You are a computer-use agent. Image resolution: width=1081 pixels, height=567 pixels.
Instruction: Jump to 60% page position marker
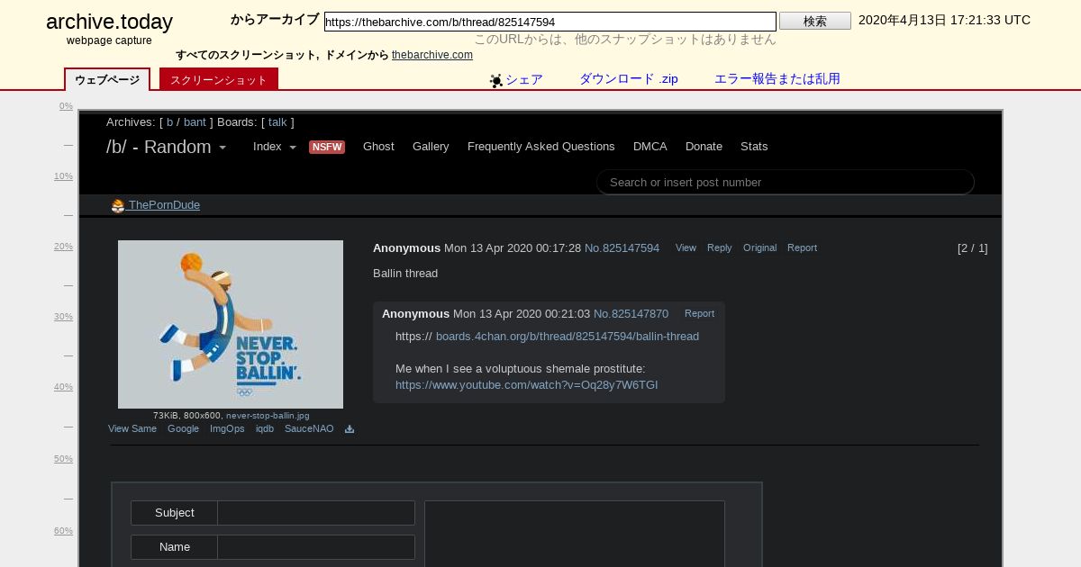pyautogui.click(x=63, y=531)
